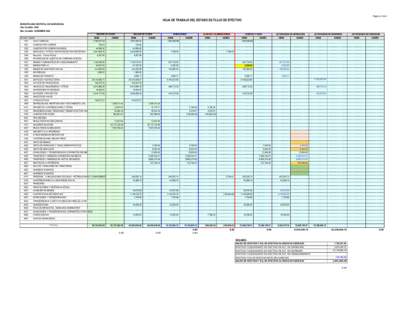
Task: Select the 'EFECTIVO NETO DEL EJERCICIO' summary row
Action: (291, 258)
